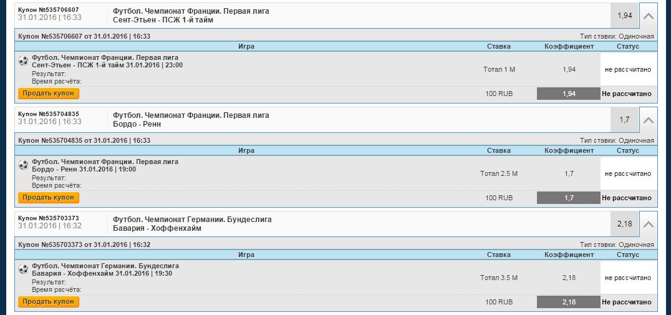Click Игра column header in first coupon
Viewport: 671px width, 315px height.
pos(246,46)
